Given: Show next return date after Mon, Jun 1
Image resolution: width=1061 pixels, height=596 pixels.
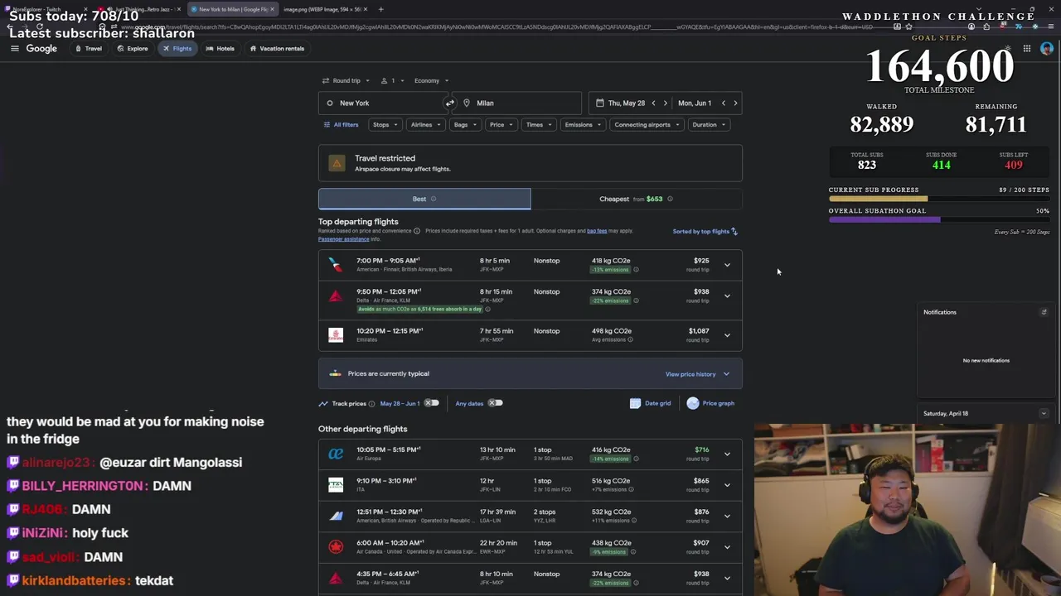Looking at the screenshot, I should pos(735,103).
